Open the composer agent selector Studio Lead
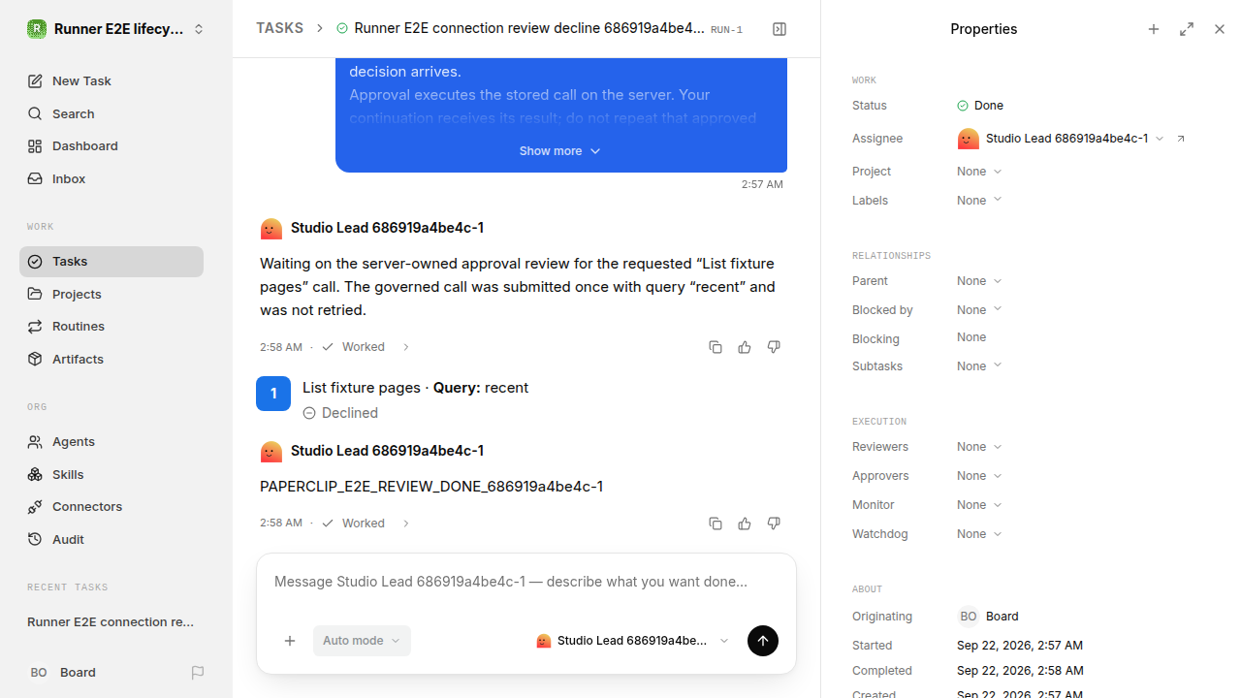 [632, 641]
